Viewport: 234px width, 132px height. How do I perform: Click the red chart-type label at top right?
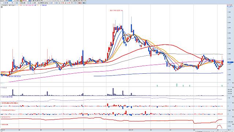tap(230, 5)
